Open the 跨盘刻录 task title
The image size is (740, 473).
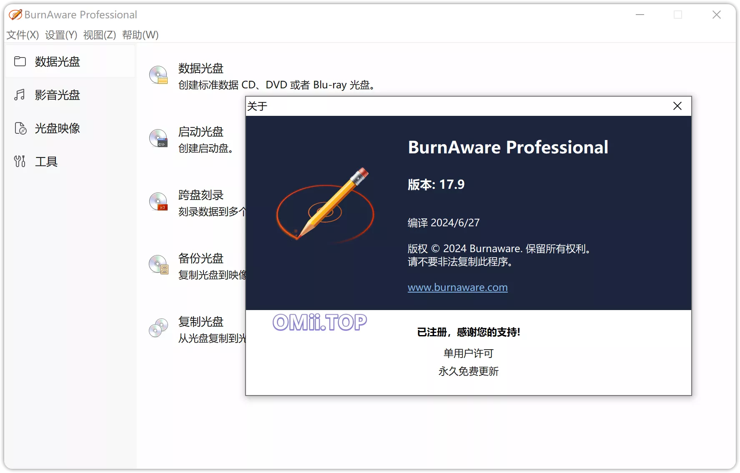201,195
